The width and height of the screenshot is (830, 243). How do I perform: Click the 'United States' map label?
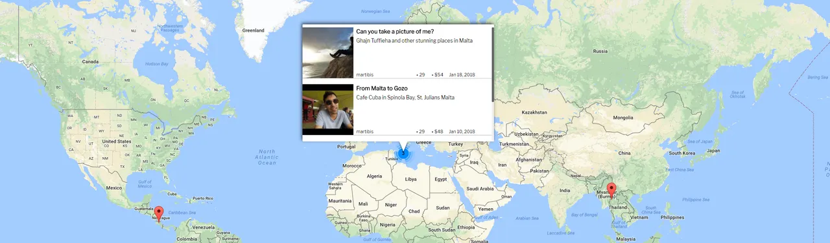click(116, 141)
